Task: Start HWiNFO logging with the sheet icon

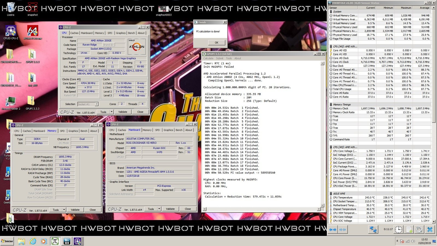Action: coord(409,230)
